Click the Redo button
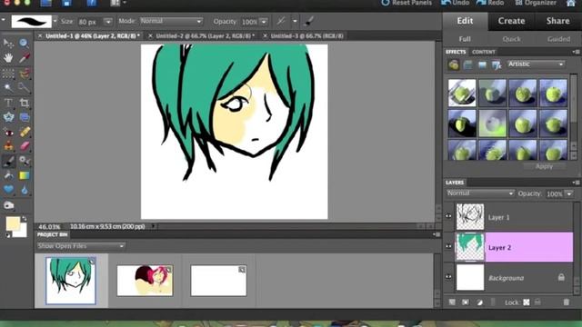582x327 pixels. tap(490, 3)
